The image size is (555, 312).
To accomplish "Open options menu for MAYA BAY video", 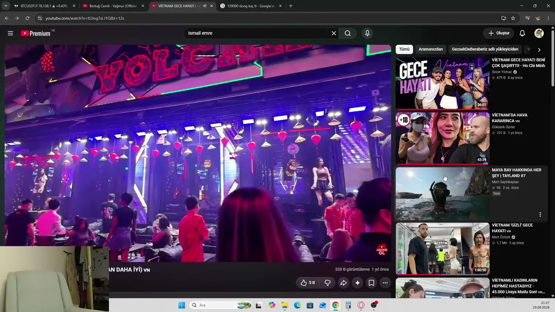I will click(540, 214).
